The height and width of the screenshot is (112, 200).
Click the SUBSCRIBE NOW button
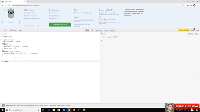pos(187,106)
